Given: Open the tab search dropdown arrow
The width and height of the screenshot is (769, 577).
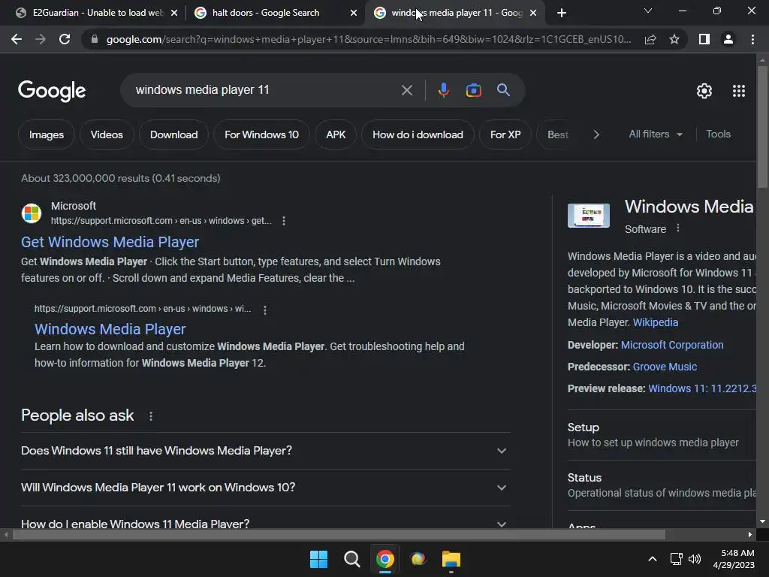Looking at the screenshot, I should click(648, 11).
